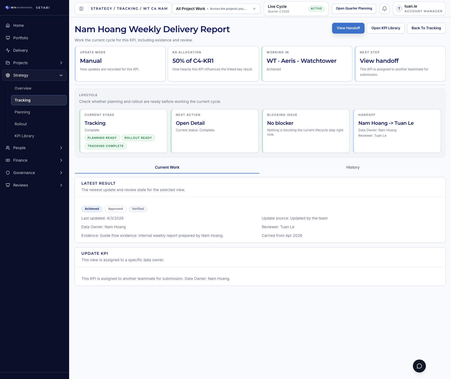Expand the Projects submenu chevron

(61, 63)
